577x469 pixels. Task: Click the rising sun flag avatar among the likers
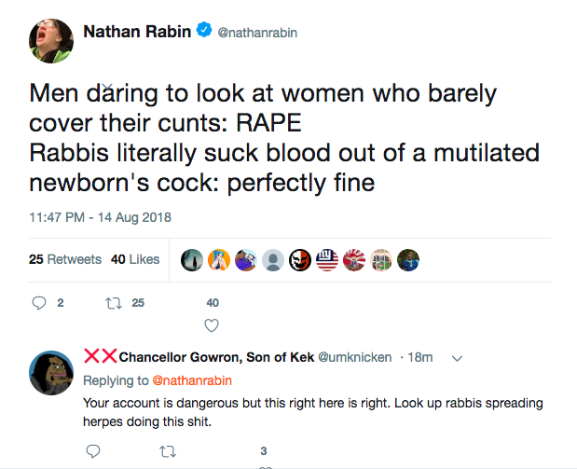pos(354,260)
